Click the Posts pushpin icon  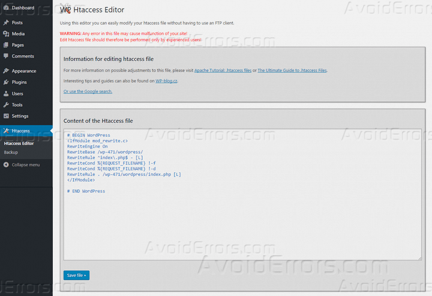point(6,22)
